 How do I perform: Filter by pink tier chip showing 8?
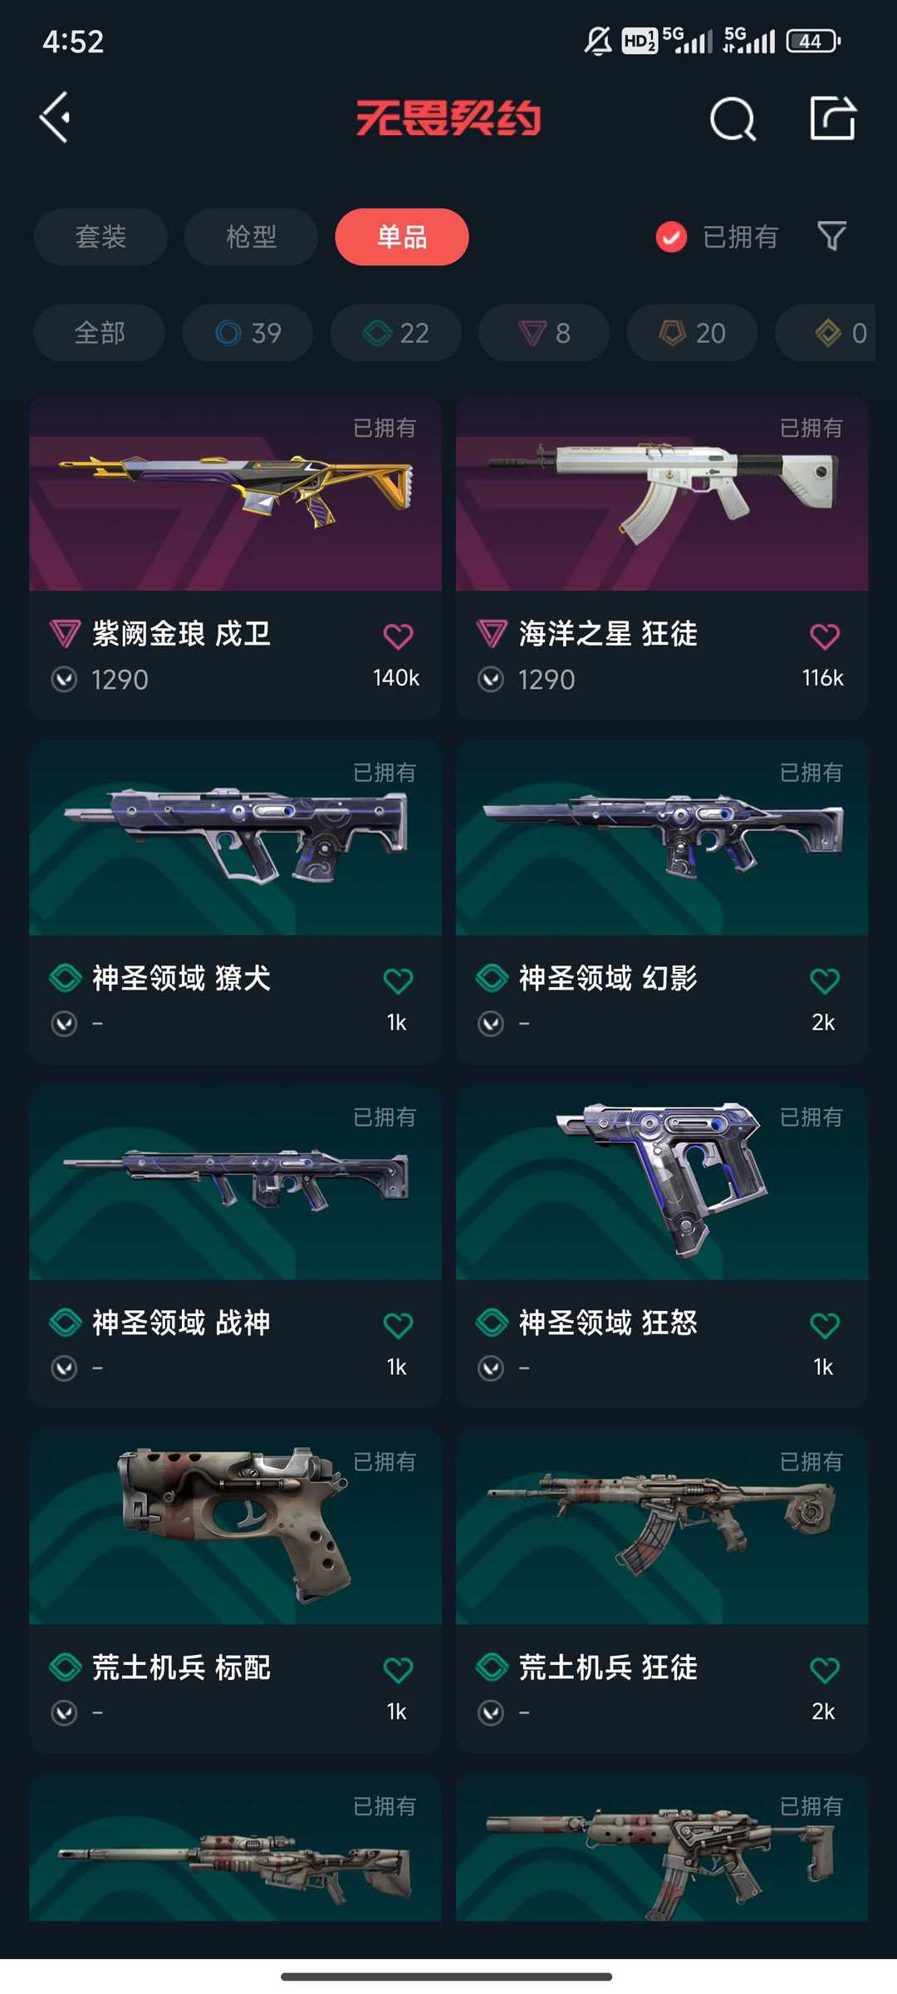pyautogui.click(x=544, y=332)
